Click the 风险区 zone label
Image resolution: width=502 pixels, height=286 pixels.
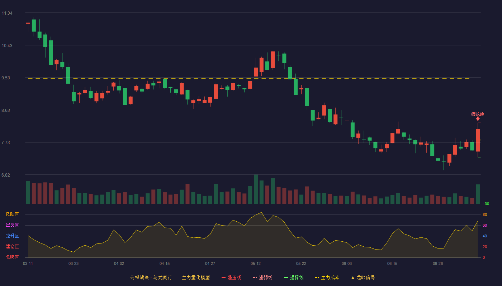click(x=13, y=214)
